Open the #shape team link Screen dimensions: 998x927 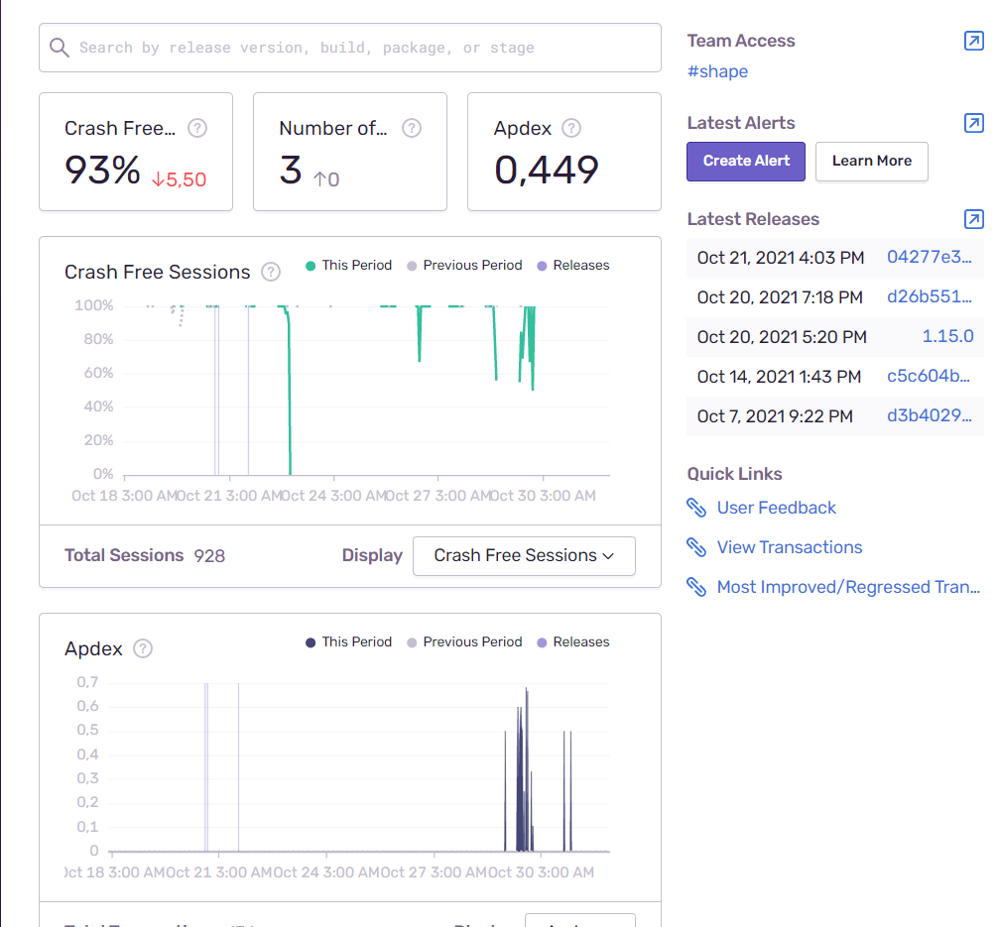tap(717, 71)
